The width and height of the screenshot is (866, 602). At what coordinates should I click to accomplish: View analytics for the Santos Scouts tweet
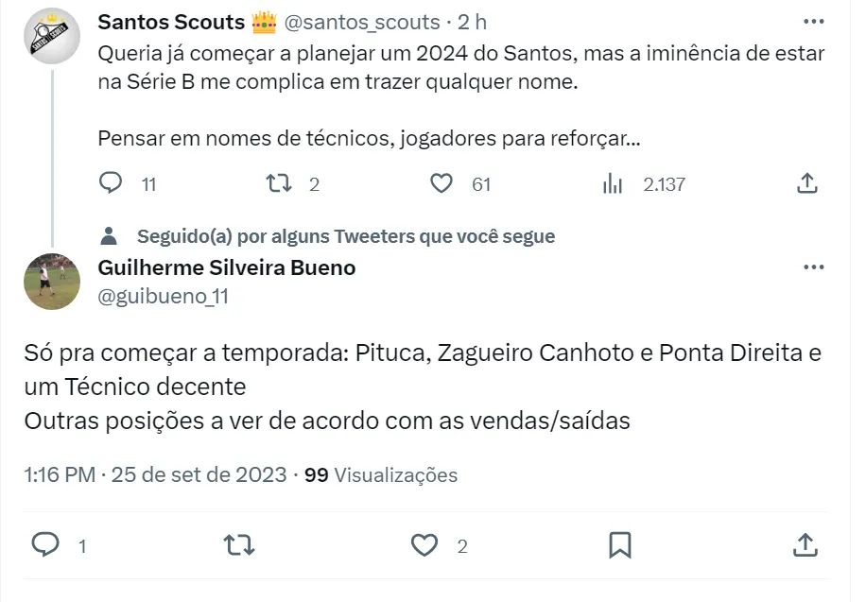click(x=613, y=183)
